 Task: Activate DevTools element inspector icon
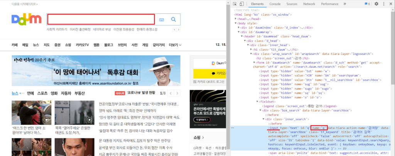click(x=235, y=4)
